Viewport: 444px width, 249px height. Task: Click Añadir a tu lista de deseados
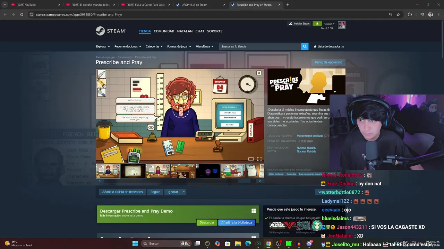point(122,192)
